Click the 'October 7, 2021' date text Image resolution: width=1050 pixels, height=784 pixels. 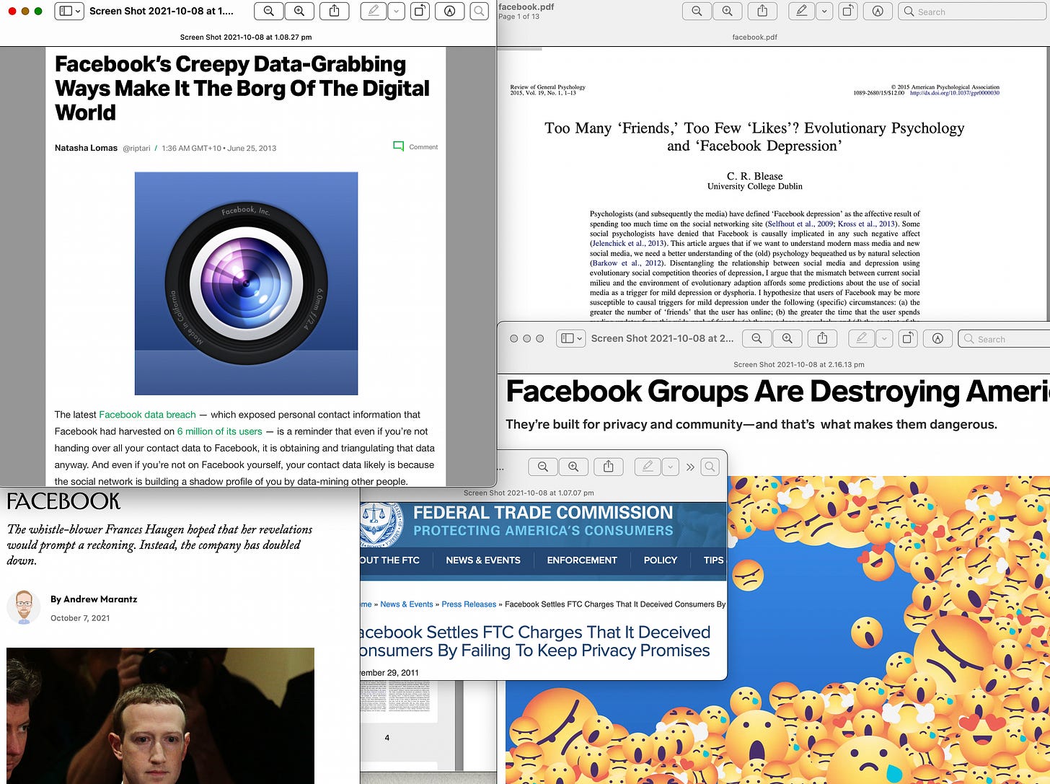click(x=80, y=618)
